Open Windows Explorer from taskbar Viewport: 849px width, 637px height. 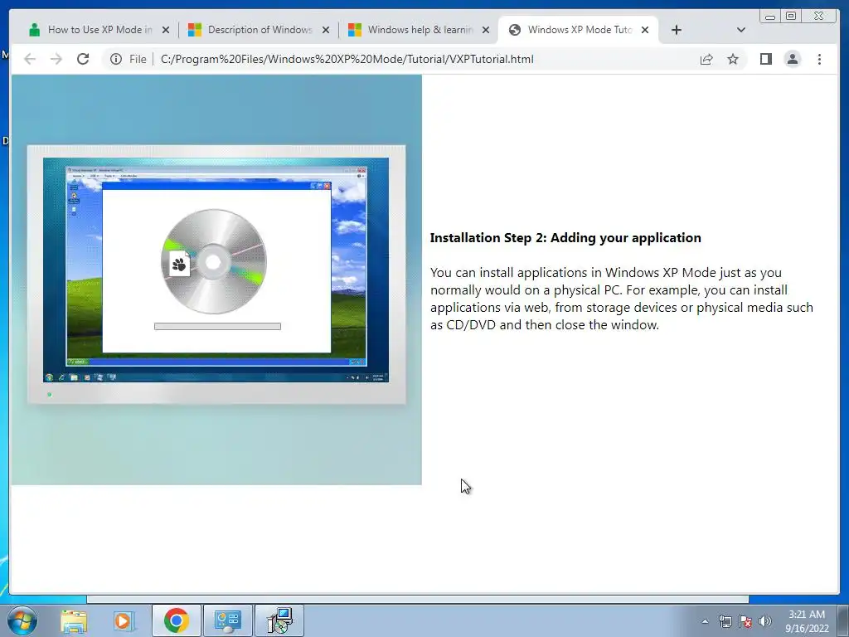pyautogui.click(x=74, y=620)
